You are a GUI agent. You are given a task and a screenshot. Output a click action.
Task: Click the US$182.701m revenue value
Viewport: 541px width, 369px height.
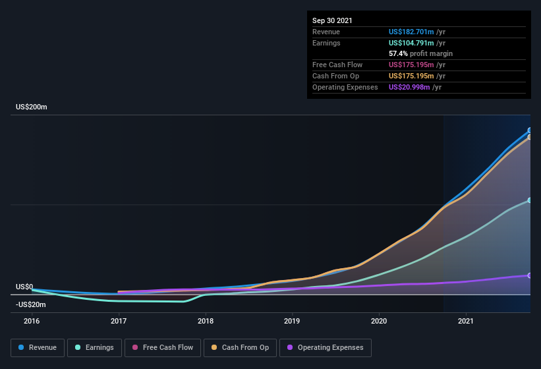[x=411, y=32]
